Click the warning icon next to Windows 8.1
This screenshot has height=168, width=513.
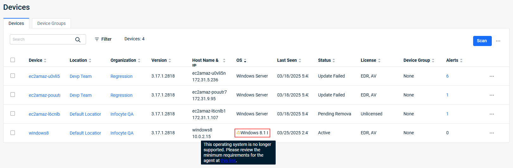238,133
